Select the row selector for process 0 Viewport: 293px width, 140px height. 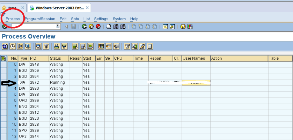pos(4,65)
